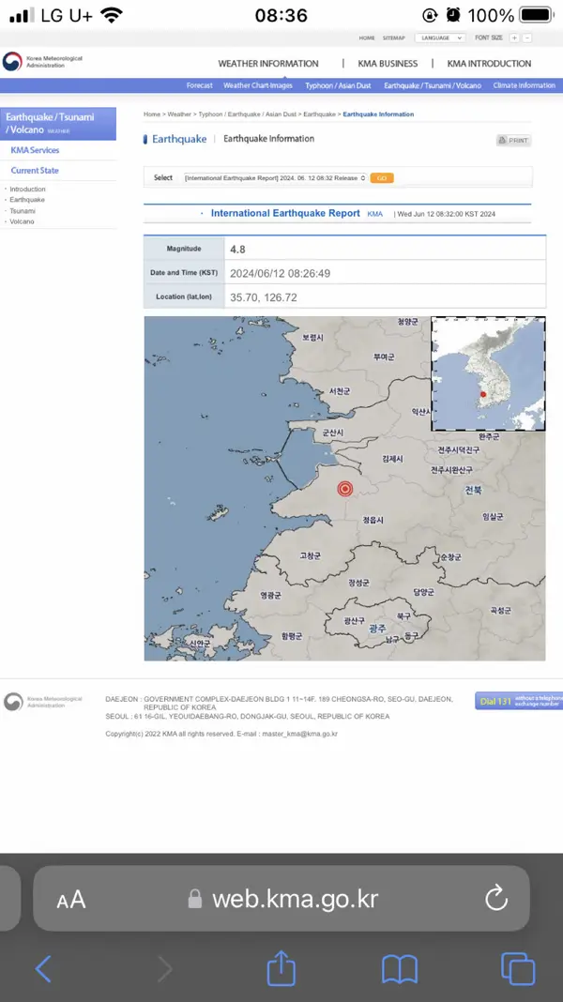Select Typhoon / Asian Dust submenu item
The height and width of the screenshot is (1002, 563).
coord(338,85)
